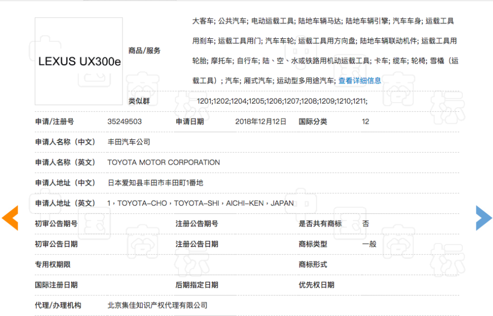Select TOYOTA MOTOR CORPORATION text

coord(163,162)
